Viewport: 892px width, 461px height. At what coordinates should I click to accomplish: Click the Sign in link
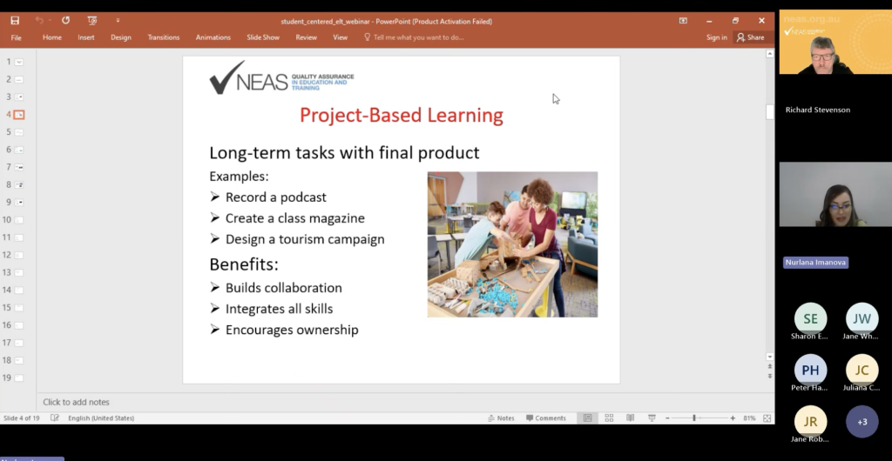[x=716, y=37]
